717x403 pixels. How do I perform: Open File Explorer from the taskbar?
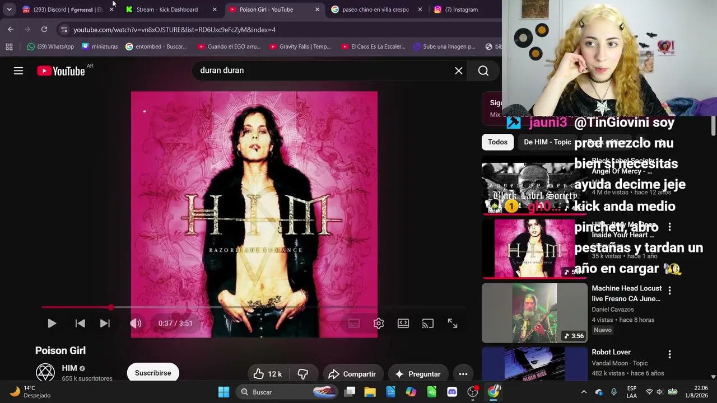pos(370,392)
